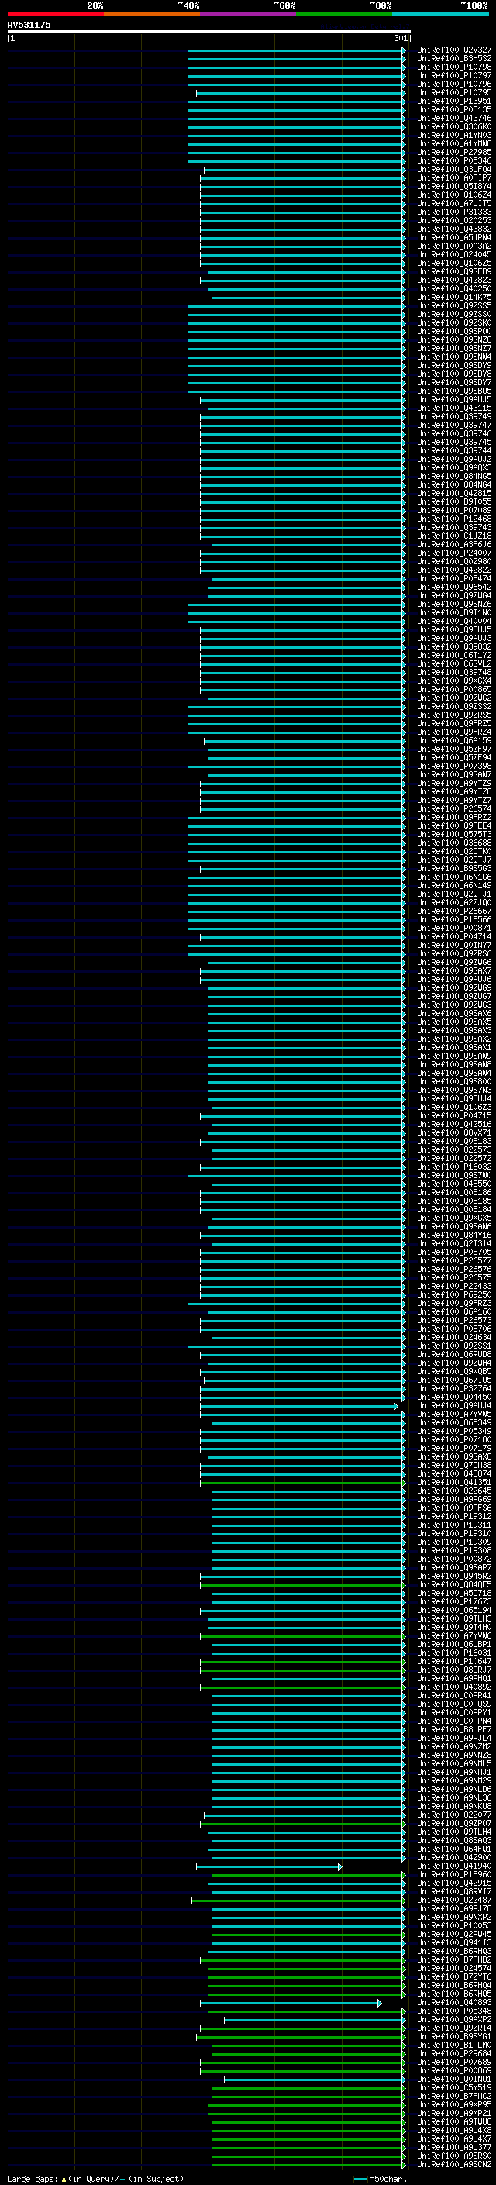
Task: Select hit label UniRef100_Q945R2
Action: point(454,1576)
